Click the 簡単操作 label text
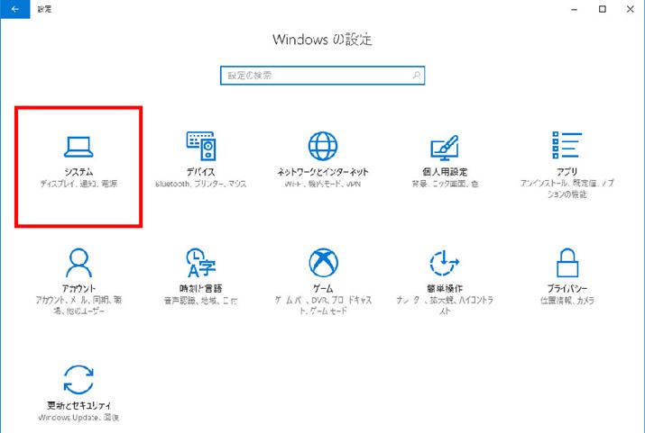The image size is (645, 433). pyautogui.click(x=445, y=288)
